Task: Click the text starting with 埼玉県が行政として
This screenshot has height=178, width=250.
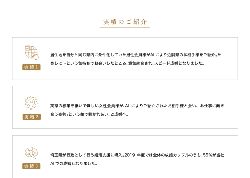Action: pyautogui.click(x=137, y=155)
